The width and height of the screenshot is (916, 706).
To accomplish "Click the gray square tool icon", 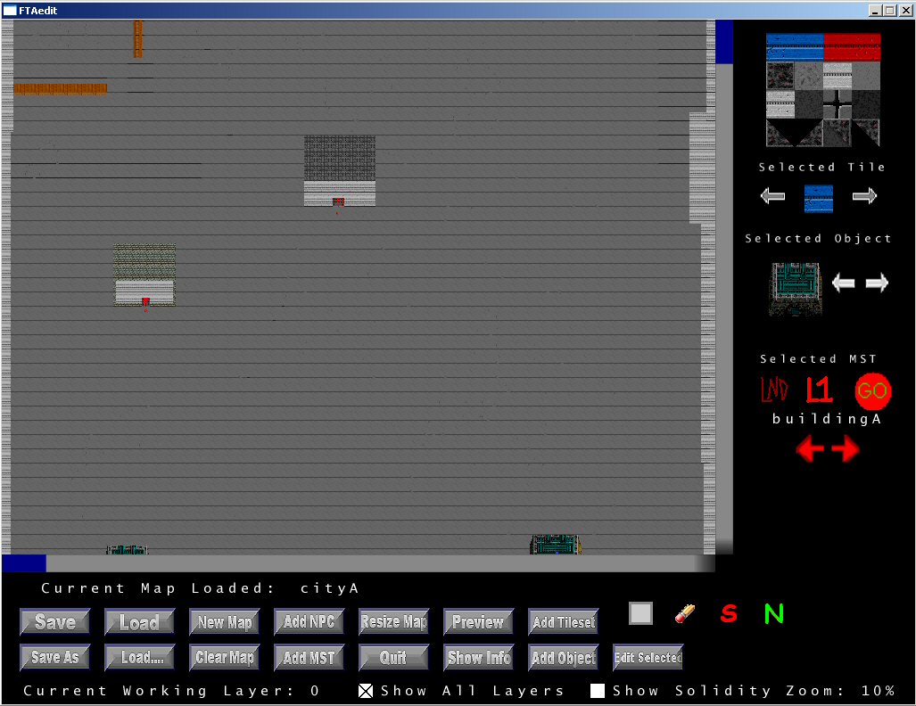I will pos(640,613).
